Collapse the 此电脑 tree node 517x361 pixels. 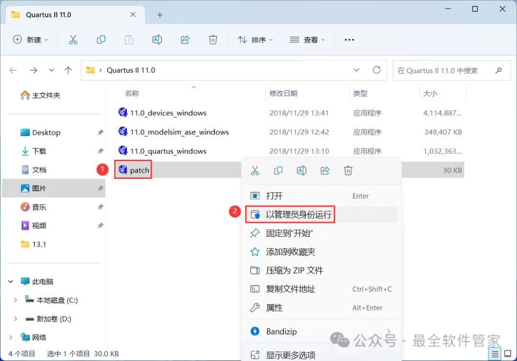tap(11, 282)
